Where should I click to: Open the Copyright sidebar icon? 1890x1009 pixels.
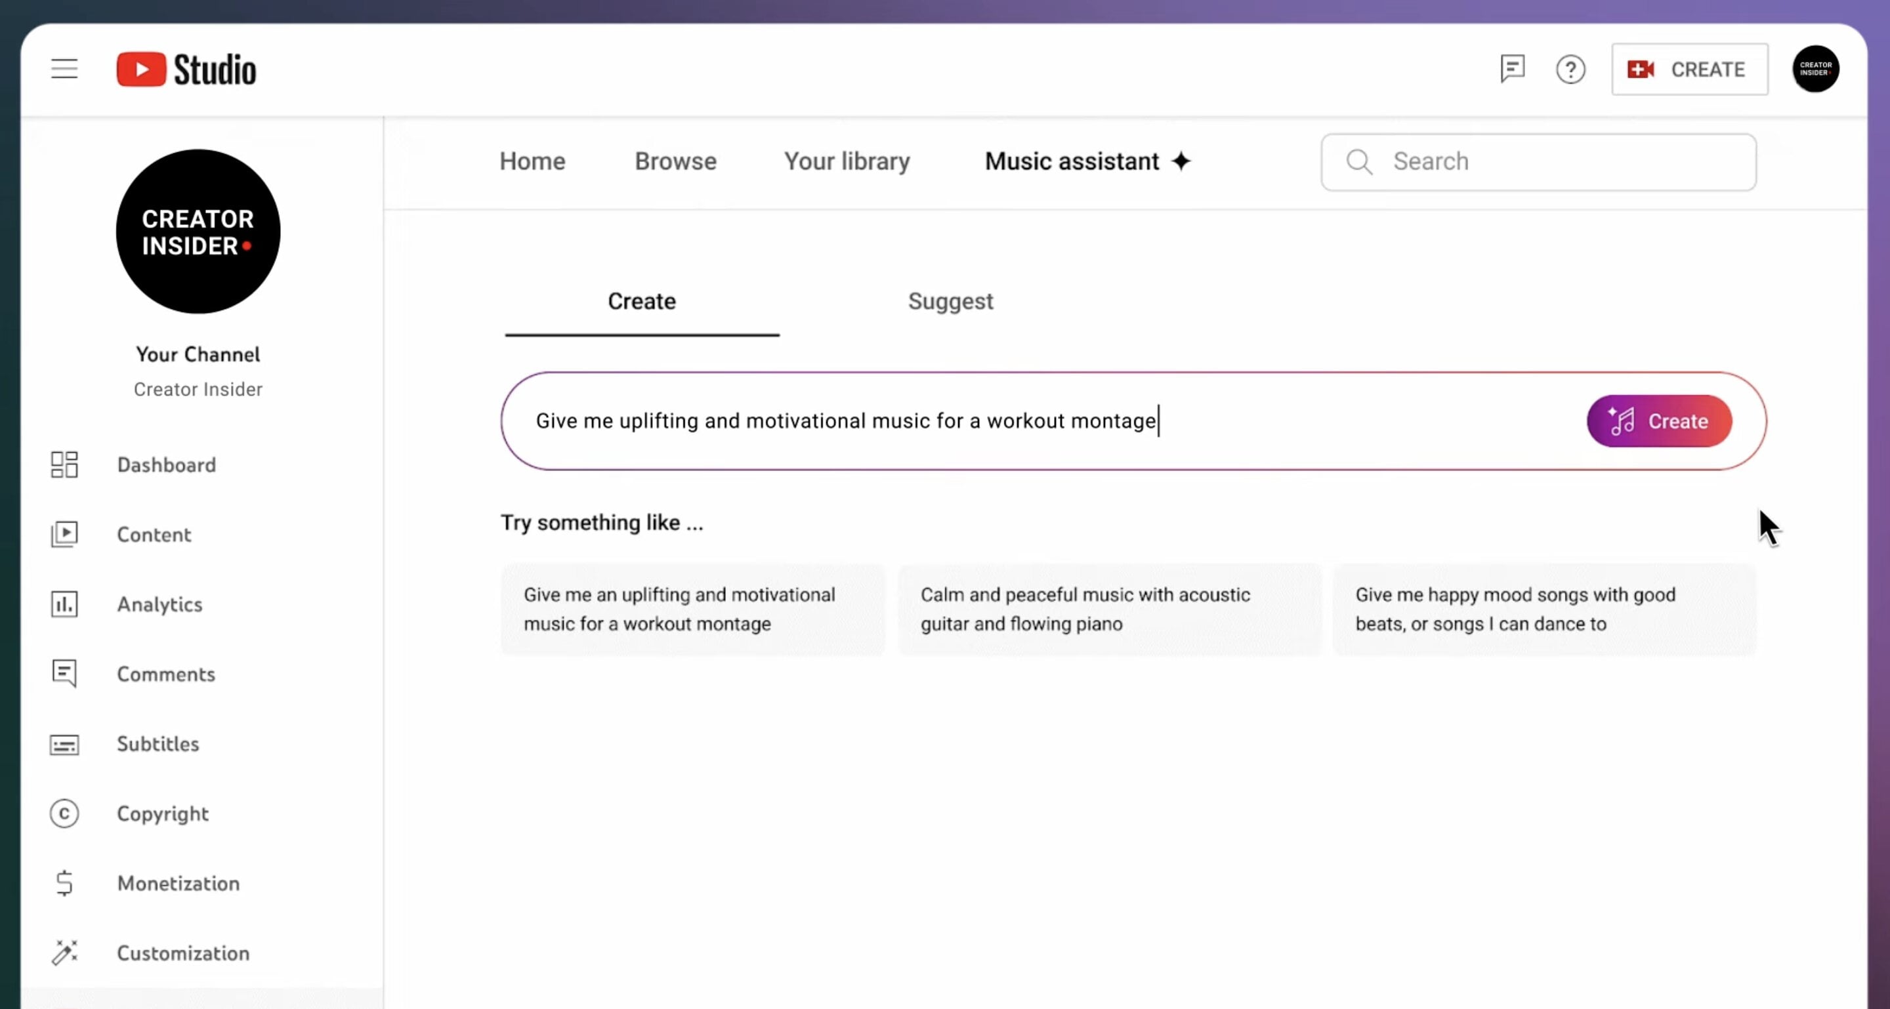click(x=64, y=813)
